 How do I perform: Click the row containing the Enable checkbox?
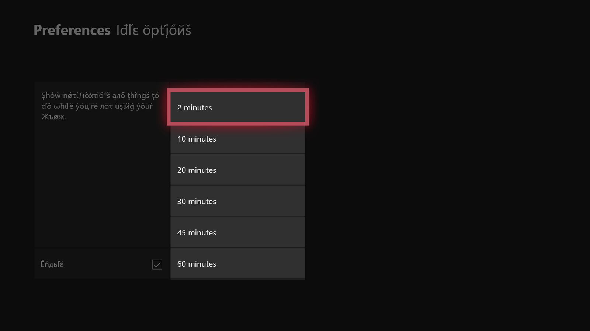click(x=101, y=264)
